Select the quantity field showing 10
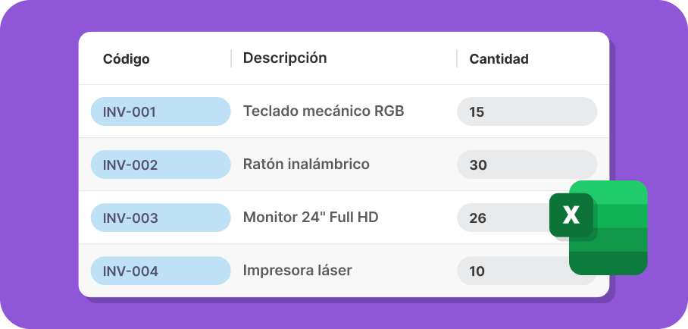Image resolution: width=688 pixels, height=329 pixels. point(514,271)
